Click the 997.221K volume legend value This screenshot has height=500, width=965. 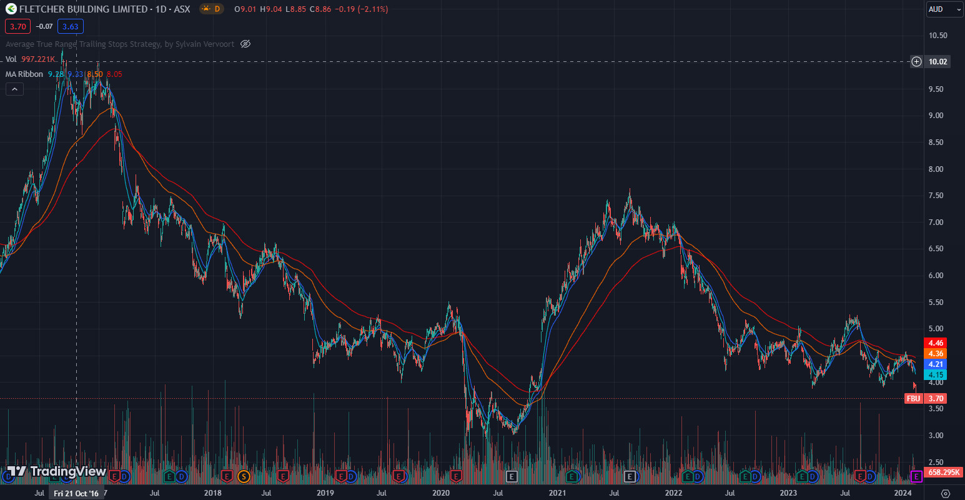(x=38, y=59)
